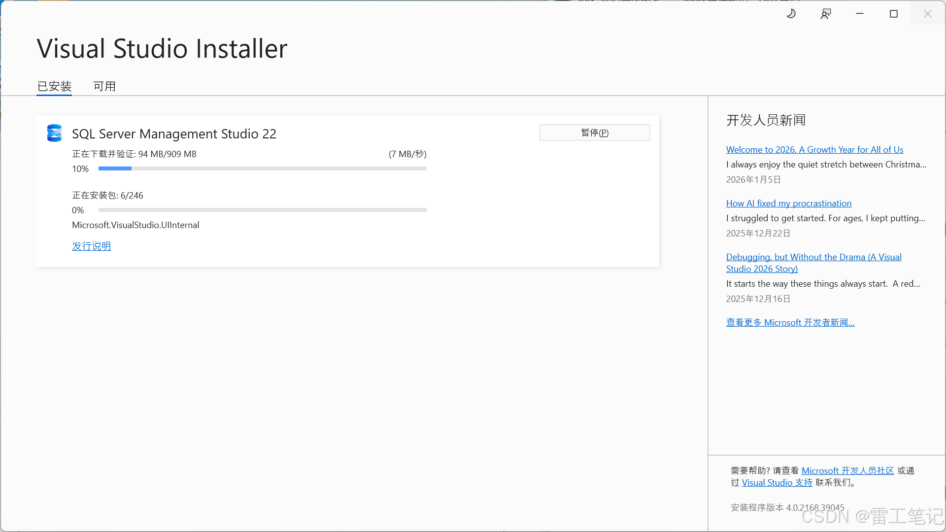Minimize the installer window
The height and width of the screenshot is (532, 946).
click(x=860, y=14)
